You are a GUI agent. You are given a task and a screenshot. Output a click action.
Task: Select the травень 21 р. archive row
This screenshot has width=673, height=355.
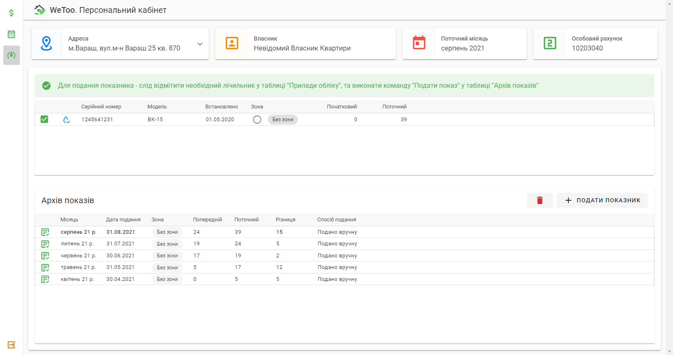pos(345,267)
